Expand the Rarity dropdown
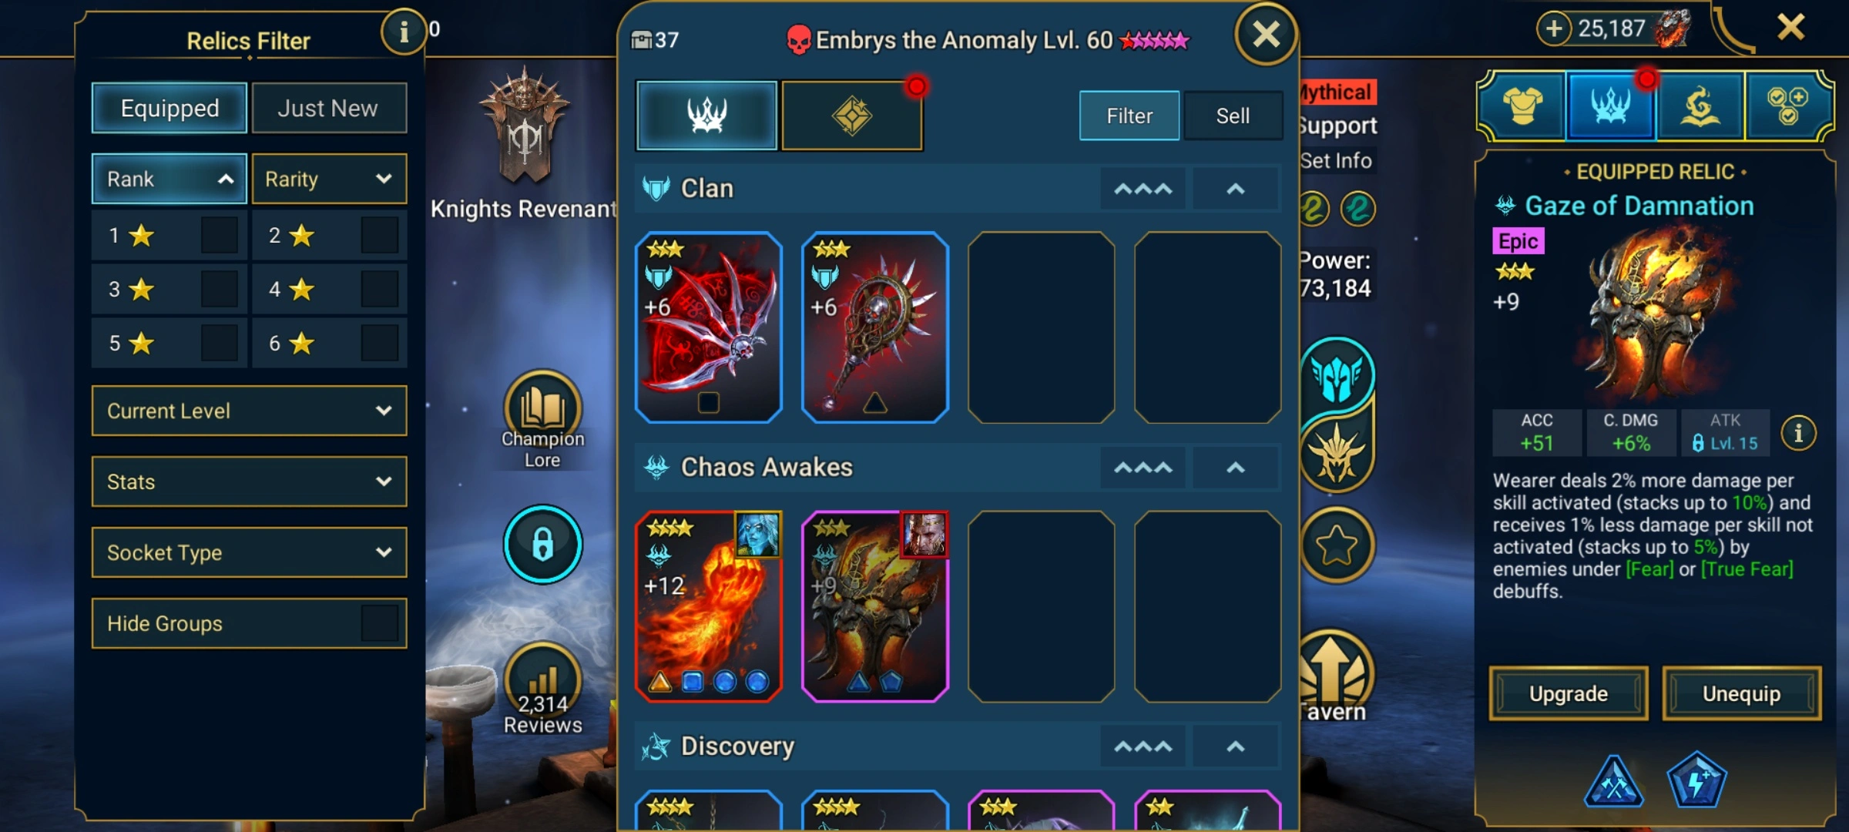This screenshot has width=1849, height=832. tap(329, 179)
